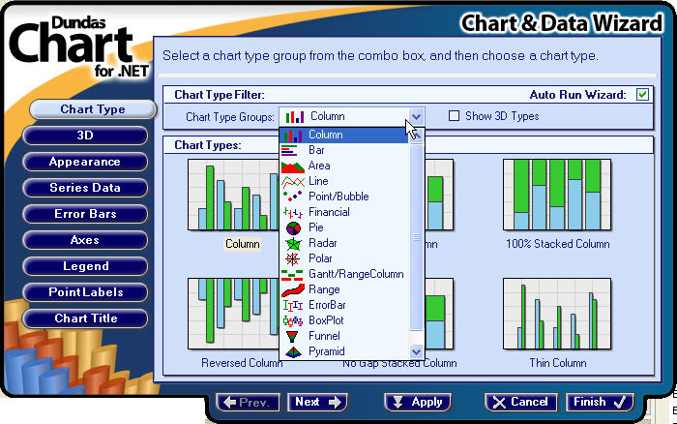The height and width of the screenshot is (424, 677).
Task: Click the column icon inside the combo box
Action: coord(295,117)
